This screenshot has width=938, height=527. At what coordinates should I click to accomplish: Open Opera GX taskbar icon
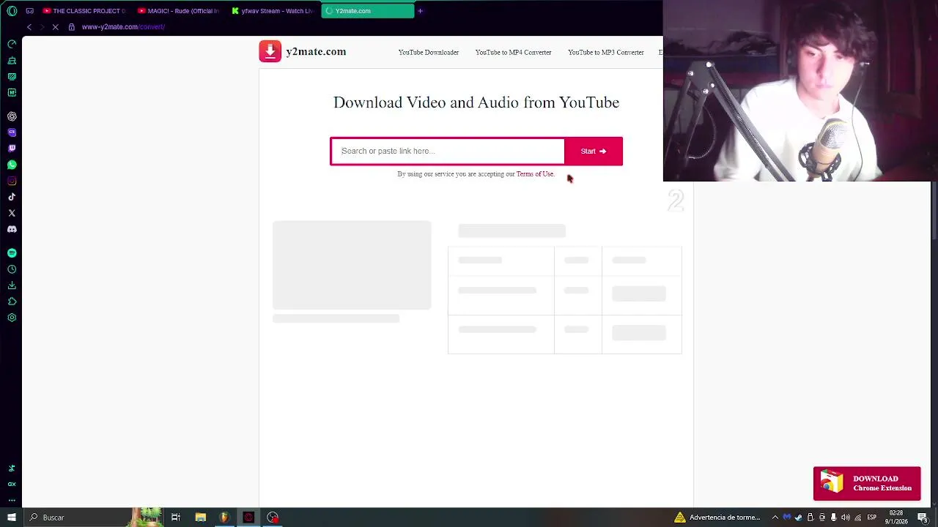(x=248, y=517)
